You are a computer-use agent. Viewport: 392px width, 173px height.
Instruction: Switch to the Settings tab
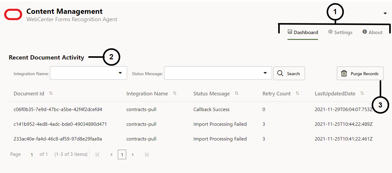[x=340, y=32]
